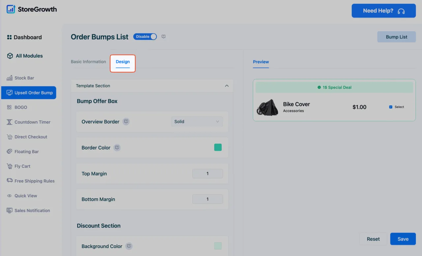Switch to the Basic Information tab
This screenshot has height=256, width=422.
(88, 62)
